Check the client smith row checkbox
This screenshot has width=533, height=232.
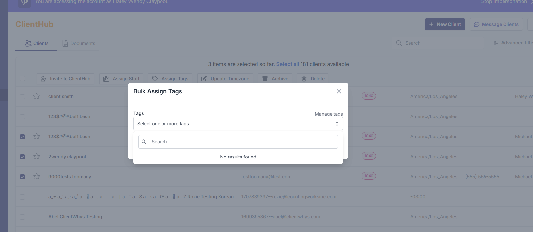tap(22, 97)
